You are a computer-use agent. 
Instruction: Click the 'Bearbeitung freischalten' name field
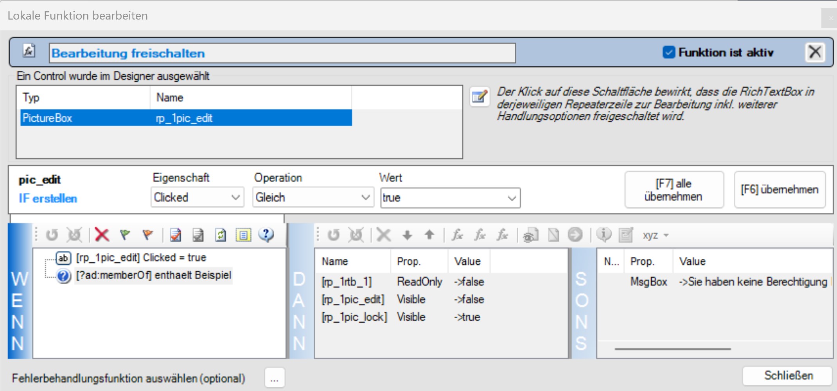282,53
